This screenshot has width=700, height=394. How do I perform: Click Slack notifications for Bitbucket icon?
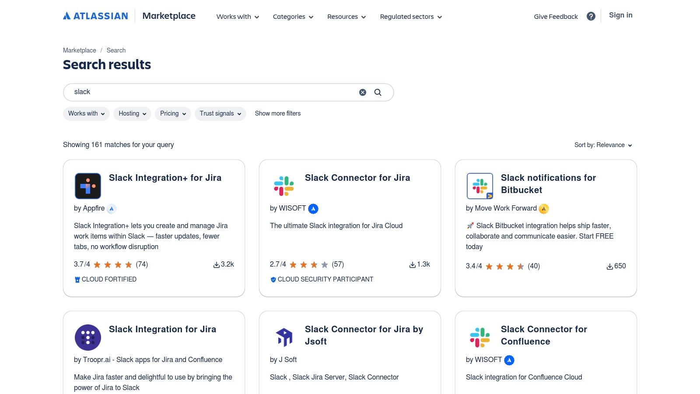click(x=480, y=186)
